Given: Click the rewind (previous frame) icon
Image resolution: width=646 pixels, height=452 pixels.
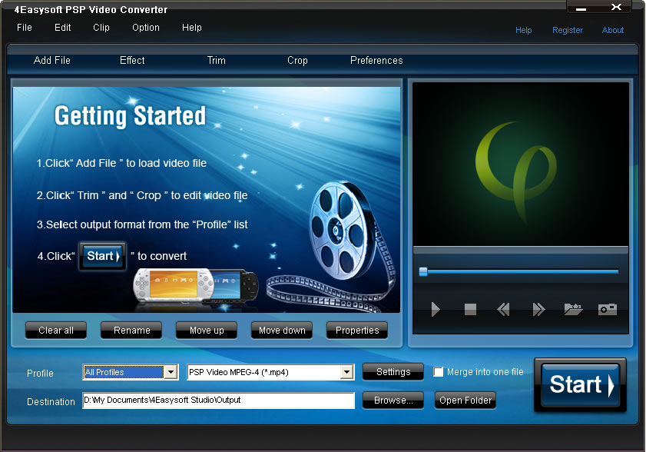Looking at the screenshot, I should (503, 310).
